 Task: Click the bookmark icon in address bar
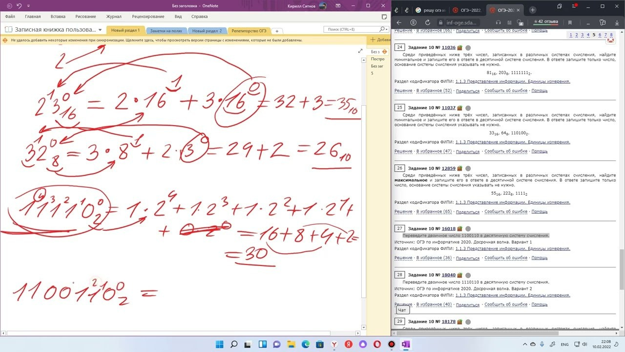tap(570, 22)
